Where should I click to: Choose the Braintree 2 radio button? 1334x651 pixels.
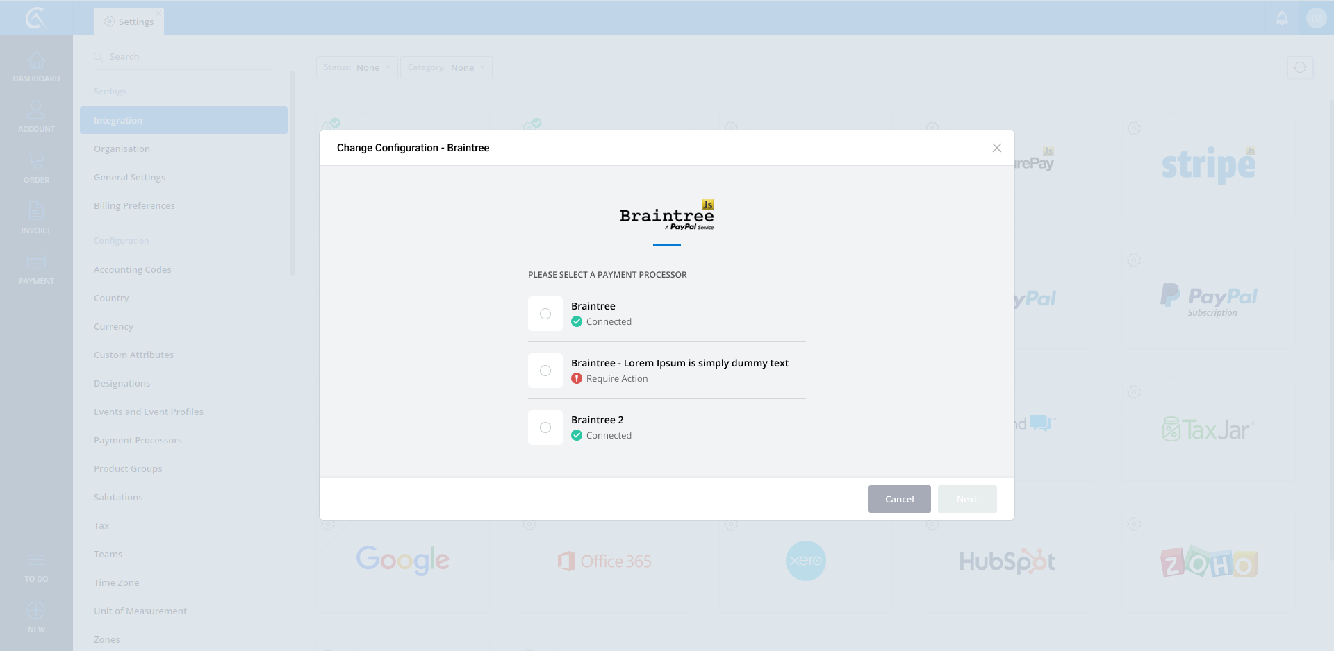point(545,428)
